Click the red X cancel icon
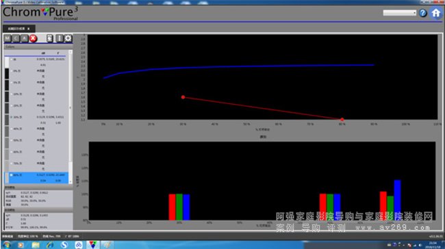 [34, 38]
